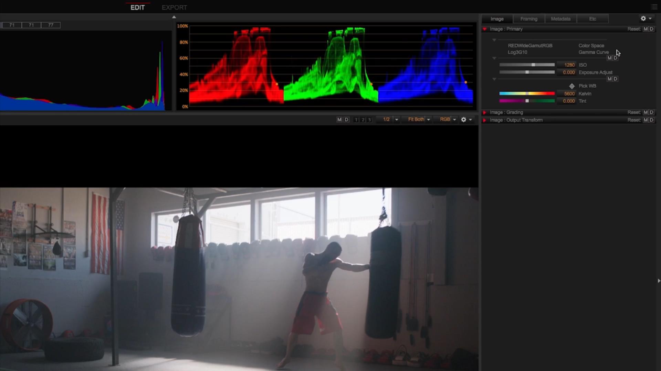The image size is (661, 371).
Task: Click the Pick WB crosshair icon
Action: pyautogui.click(x=572, y=86)
